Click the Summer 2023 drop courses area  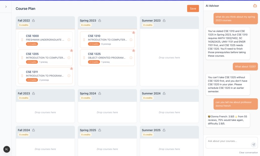coord(169,58)
